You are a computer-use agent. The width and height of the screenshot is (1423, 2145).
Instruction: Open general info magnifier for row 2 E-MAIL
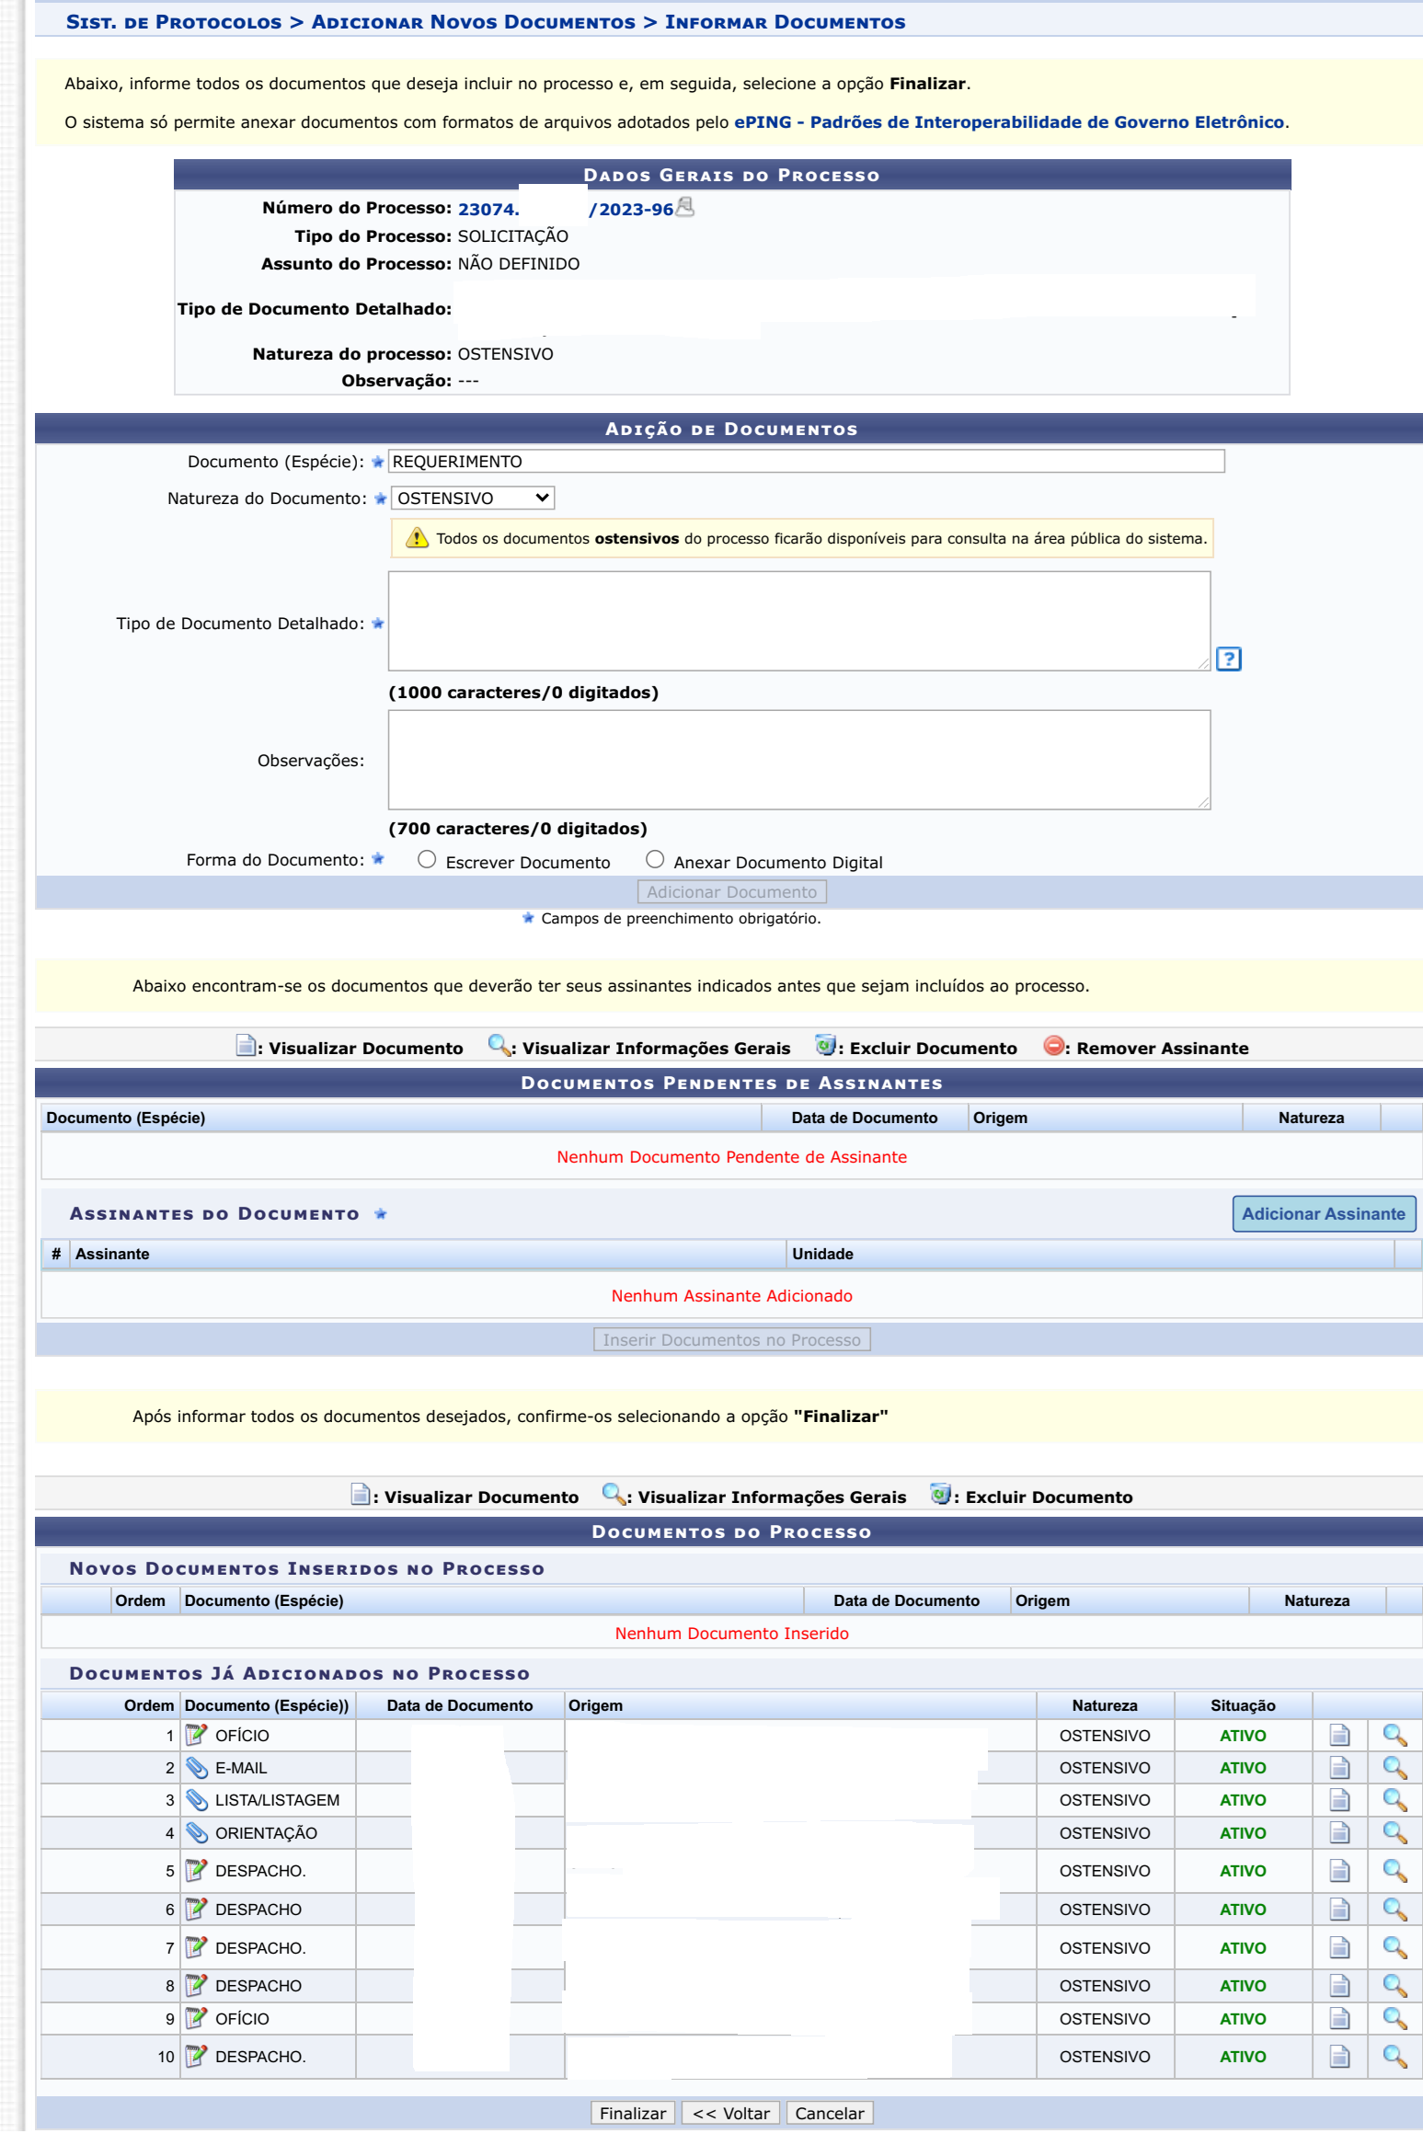point(1394,1767)
